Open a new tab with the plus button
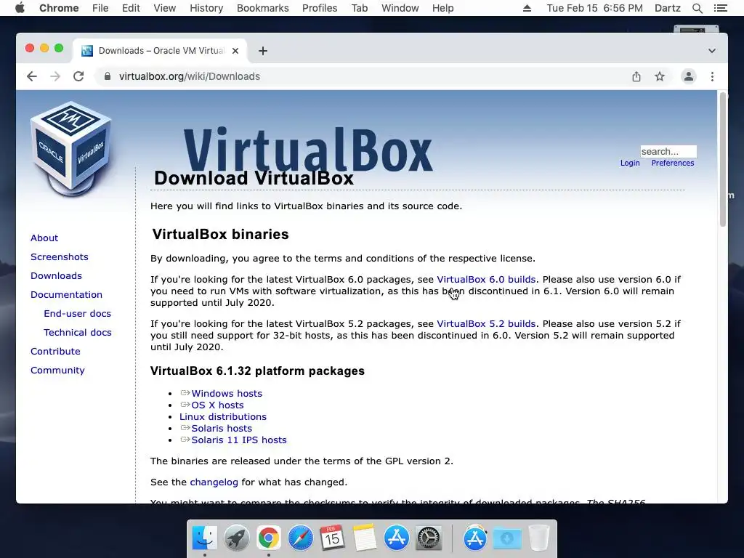 coord(263,51)
